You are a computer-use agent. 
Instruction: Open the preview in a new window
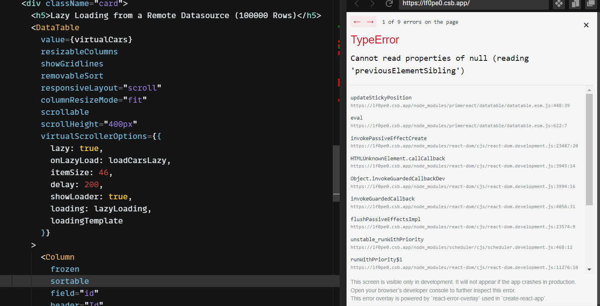(x=591, y=4)
